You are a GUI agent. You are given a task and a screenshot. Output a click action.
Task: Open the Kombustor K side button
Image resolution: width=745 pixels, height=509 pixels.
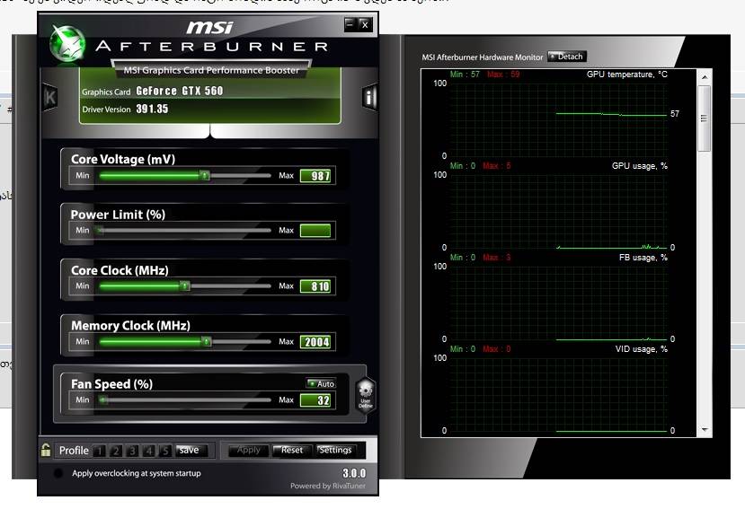50,97
